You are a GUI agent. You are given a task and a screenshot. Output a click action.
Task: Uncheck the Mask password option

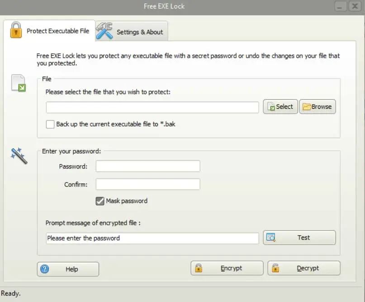pos(100,201)
